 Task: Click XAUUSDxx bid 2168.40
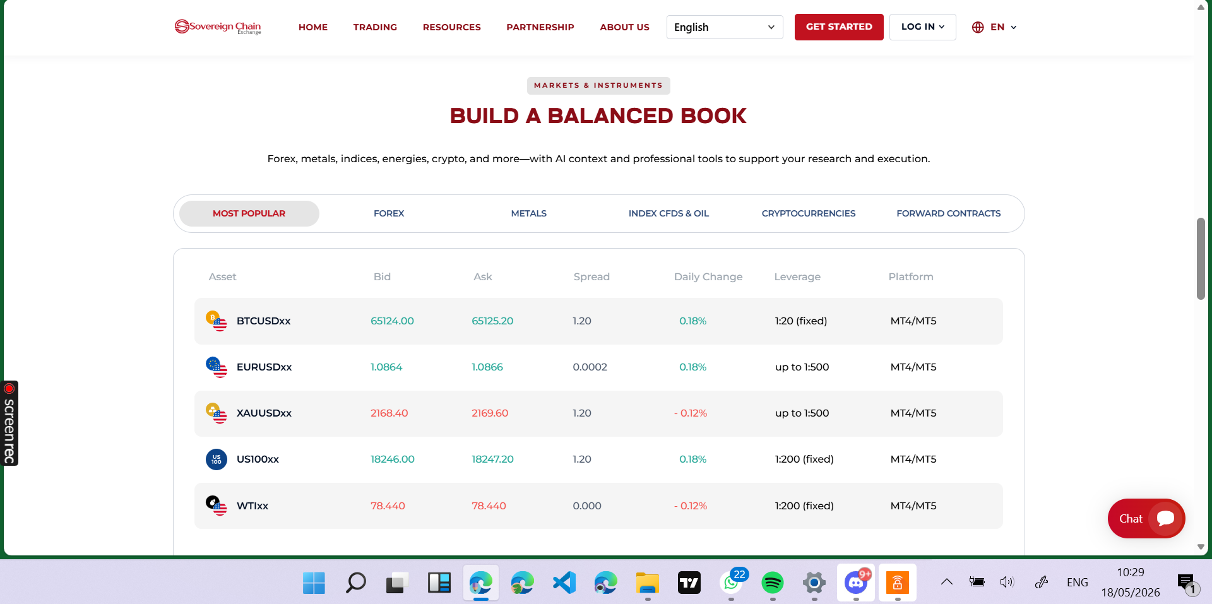point(389,413)
